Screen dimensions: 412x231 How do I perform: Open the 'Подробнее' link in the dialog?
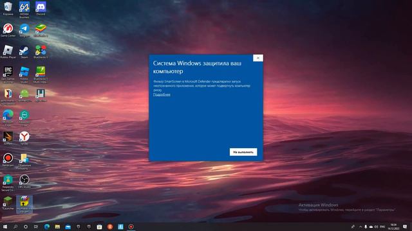162,94
